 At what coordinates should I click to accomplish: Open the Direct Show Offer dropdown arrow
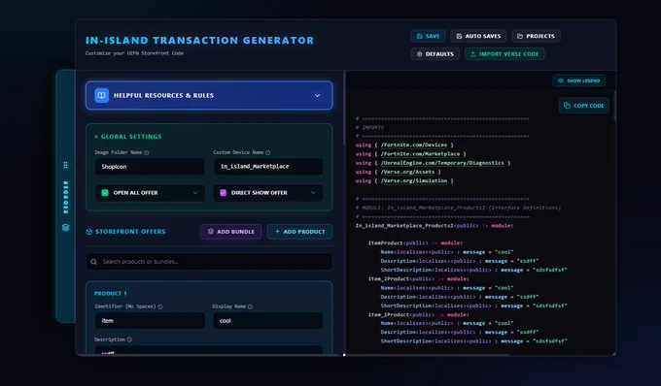tap(313, 193)
